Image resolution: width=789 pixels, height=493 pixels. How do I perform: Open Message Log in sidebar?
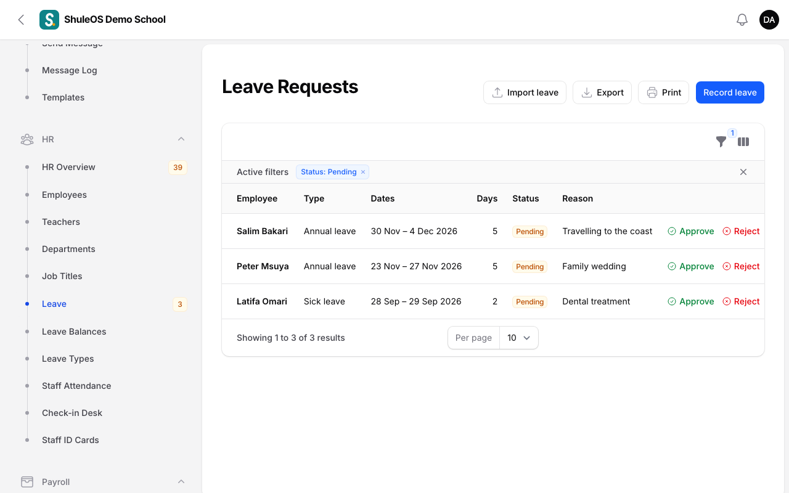tap(70, 70)
